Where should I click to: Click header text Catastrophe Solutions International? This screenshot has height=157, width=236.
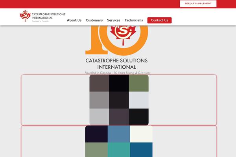coord(48,16)
